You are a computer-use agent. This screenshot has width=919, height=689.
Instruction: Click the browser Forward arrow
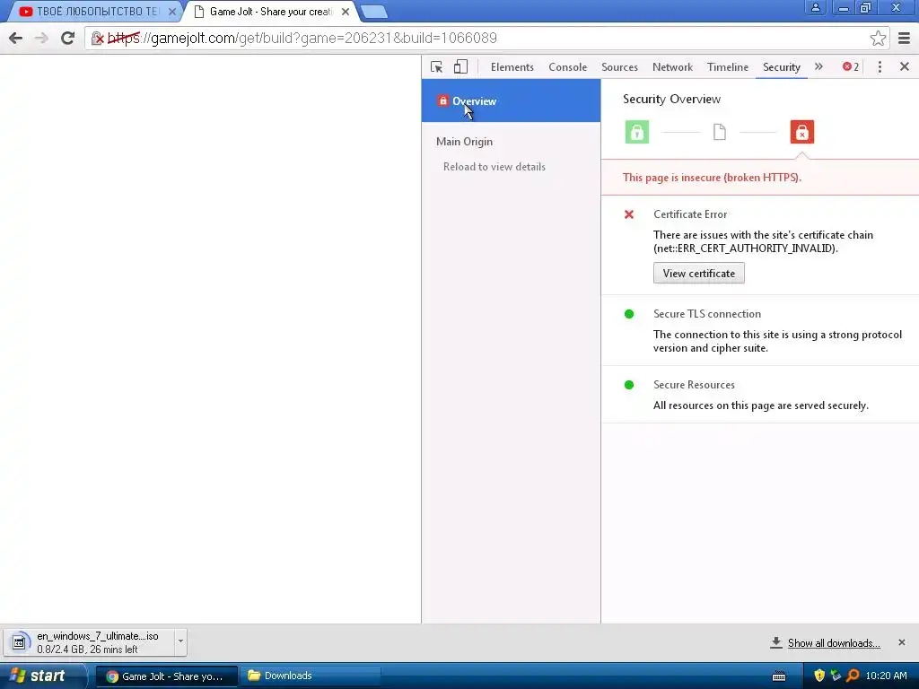click(x=41, y=38)
